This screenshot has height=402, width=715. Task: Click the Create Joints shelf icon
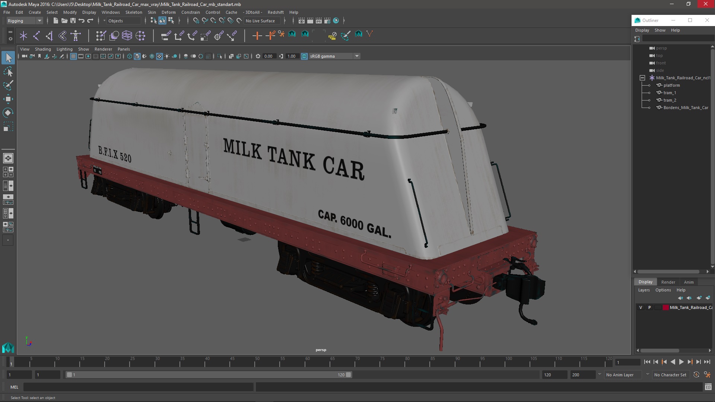(36, 36)
